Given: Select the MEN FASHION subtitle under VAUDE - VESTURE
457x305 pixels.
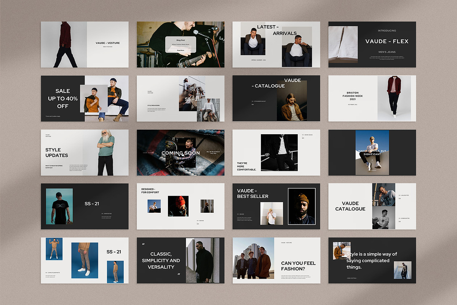Looking at the screenshot, I should tap(108, 47).
